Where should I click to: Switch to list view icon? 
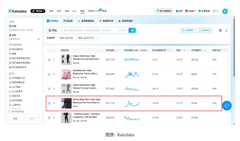pyautogui.click(x=226, y=30)
